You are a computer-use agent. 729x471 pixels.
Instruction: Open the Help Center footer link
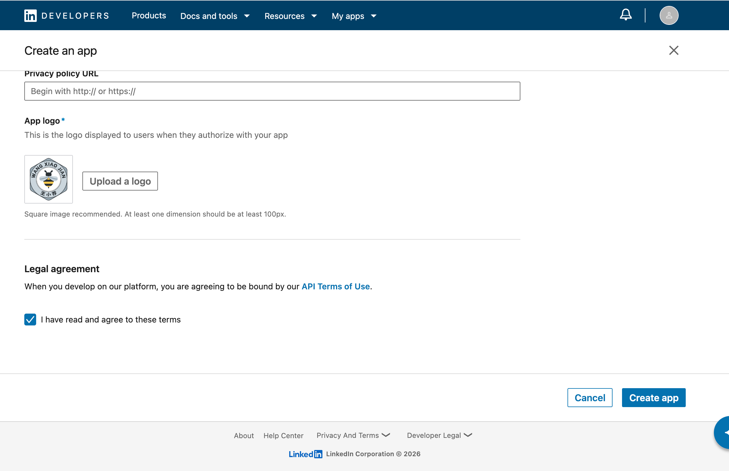click(x=283, y=435)
